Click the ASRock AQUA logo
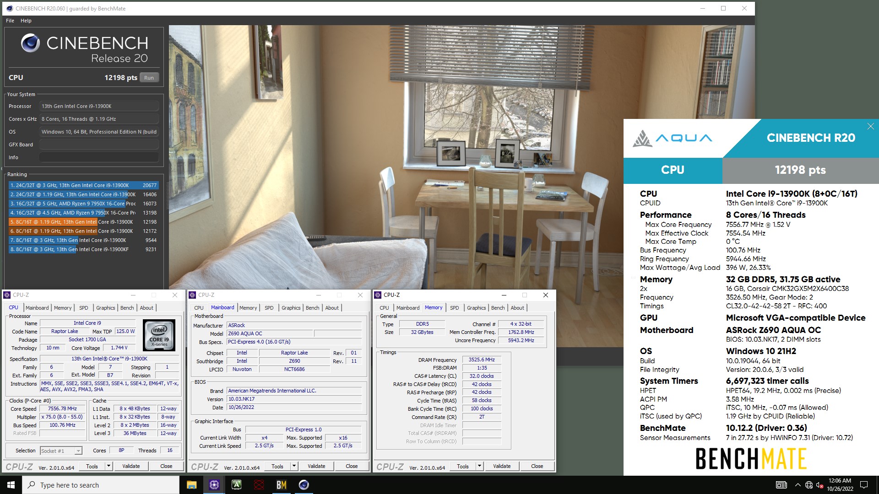Viewport: 879px width, 494px height. (672, 138)
